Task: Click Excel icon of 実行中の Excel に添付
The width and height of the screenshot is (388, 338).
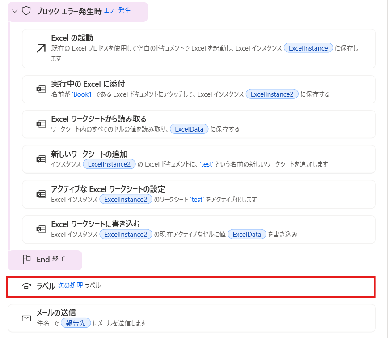Action: (x=41, y=89)
